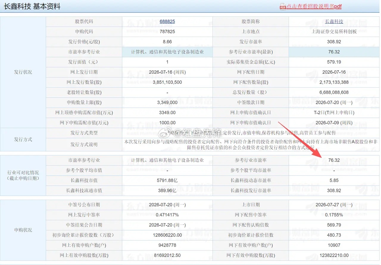Select the 发行状况 section header cell
Screen dimensions: 381x265
click(23, 72)
